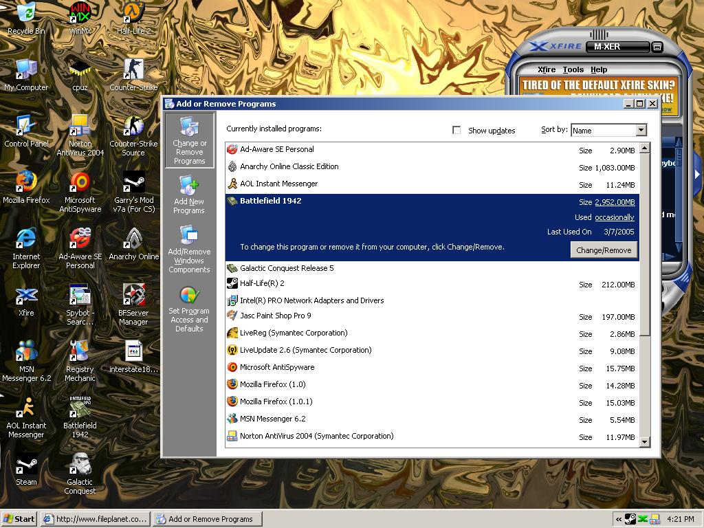Select Galactic Conquest Release 5 list row
704x528 pixels.
point(432,269)
